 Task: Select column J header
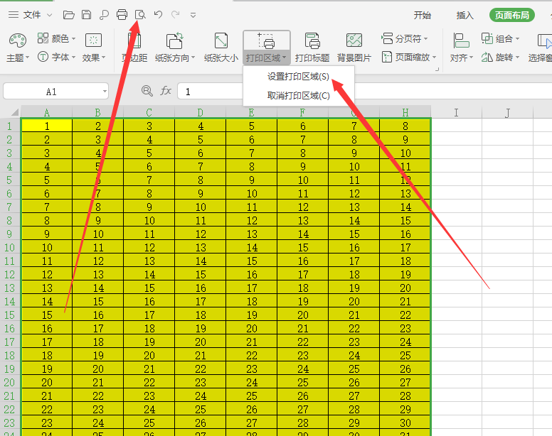(x=507, y=112)
